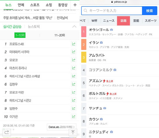Screen dimensions: 159x138
Task: Click the scroll-to-top arrow button
Action: (73, 132)
